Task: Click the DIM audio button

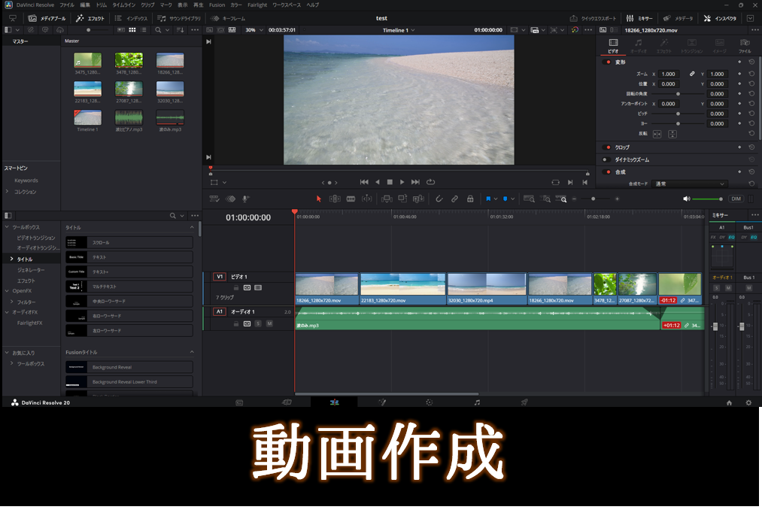Action: coord(736,199)
